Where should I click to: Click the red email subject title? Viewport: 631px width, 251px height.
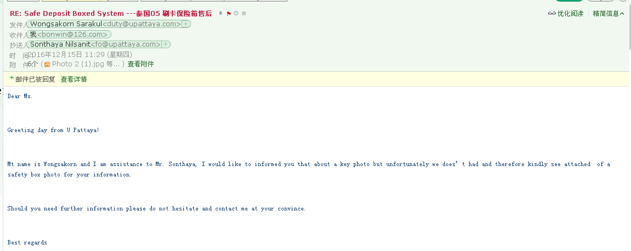pyautogui.click(x=111, y=13)
